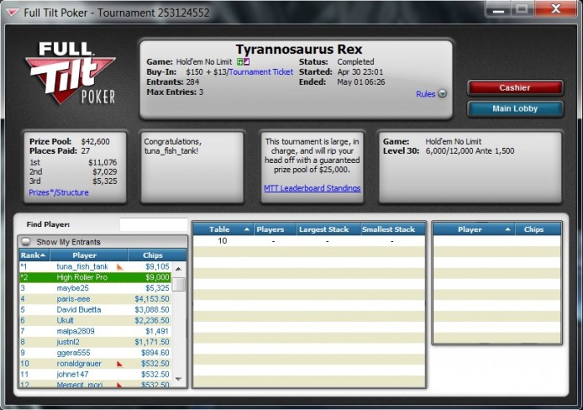Select player justnl2

tap(95, 342)
